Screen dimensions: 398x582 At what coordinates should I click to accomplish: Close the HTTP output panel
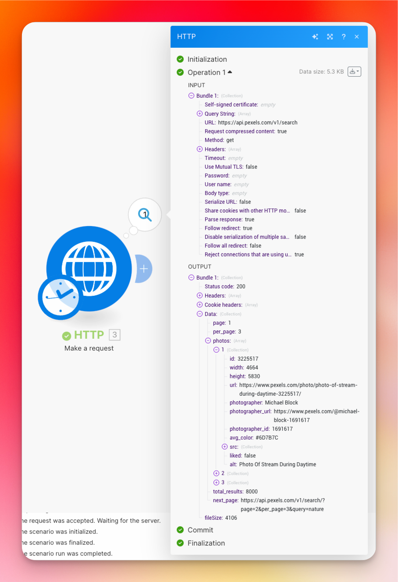[x=357, y=37]
